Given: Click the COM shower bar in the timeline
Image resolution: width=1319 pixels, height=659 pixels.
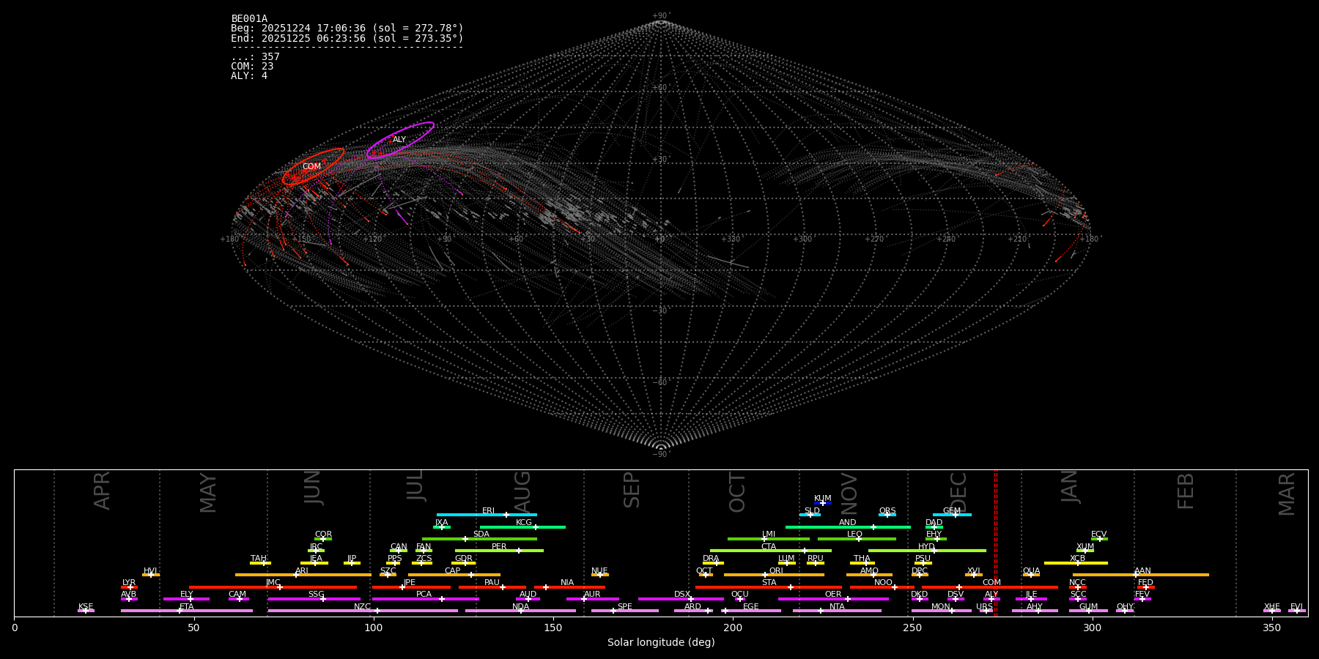Looking at the screenshot, I should point(989,587).
